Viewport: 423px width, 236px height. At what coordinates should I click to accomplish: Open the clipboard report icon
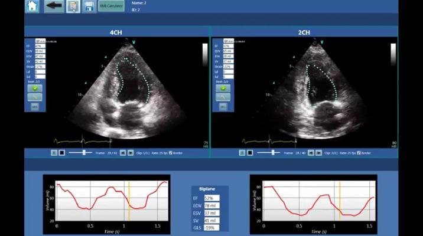73,6
